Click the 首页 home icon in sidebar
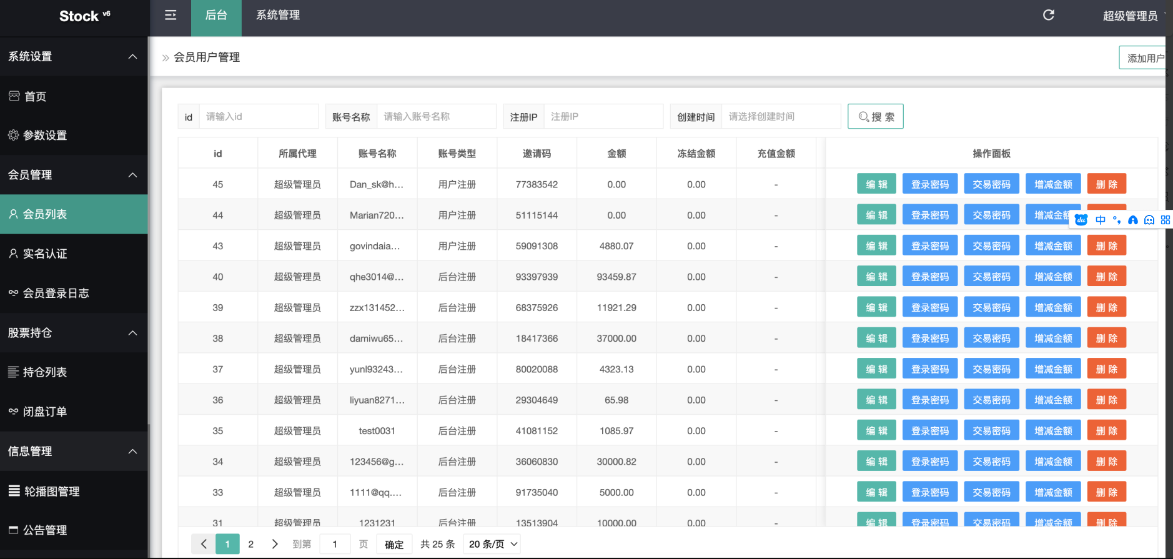The height and width of the screenshot is (559, 1173). [14, 96]
